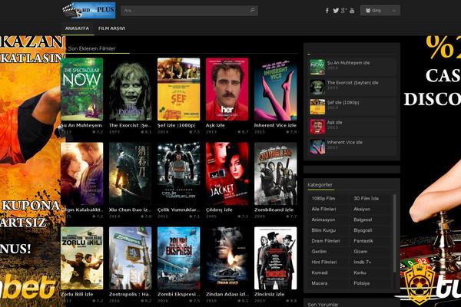Open The Spectacular Now poster

pyautogui.click(x=82, y=89)
